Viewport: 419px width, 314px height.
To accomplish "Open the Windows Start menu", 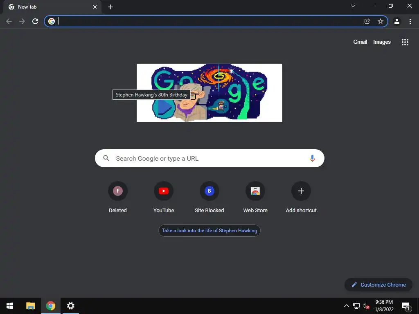I will click(x=10, y=306).
